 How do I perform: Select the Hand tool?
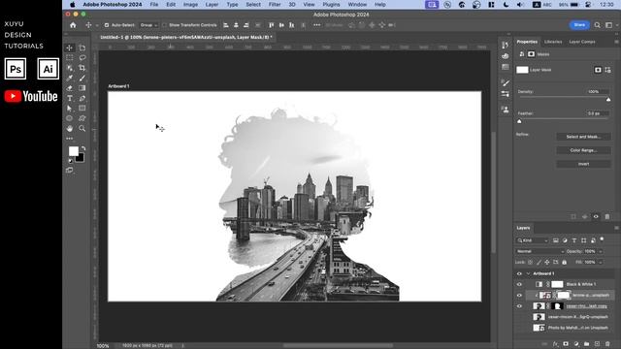[70, 129]
